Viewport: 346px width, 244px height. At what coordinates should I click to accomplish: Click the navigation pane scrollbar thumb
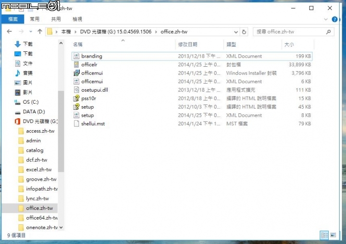pos(61,131)
